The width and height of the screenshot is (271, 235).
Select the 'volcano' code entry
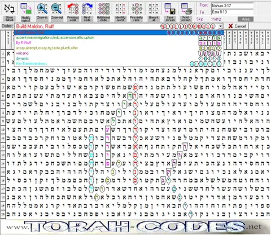coord(119,53)
